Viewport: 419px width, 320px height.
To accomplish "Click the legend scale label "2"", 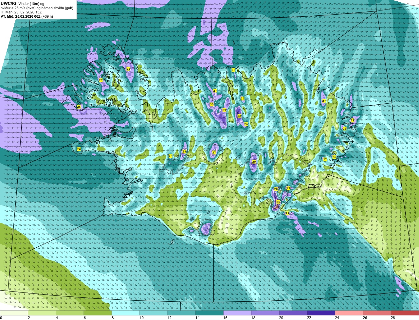I will [29, 318].
